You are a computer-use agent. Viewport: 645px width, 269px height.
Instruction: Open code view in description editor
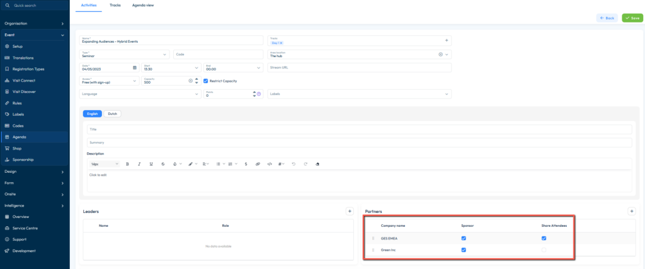point(270,164)
